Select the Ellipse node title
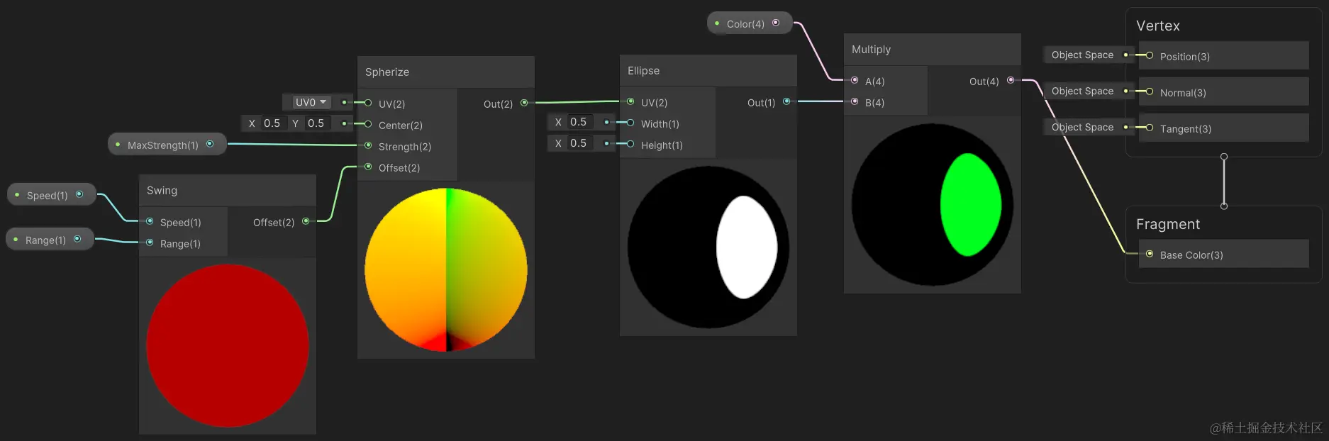1329x441 pixels. (x=643, y=70)
